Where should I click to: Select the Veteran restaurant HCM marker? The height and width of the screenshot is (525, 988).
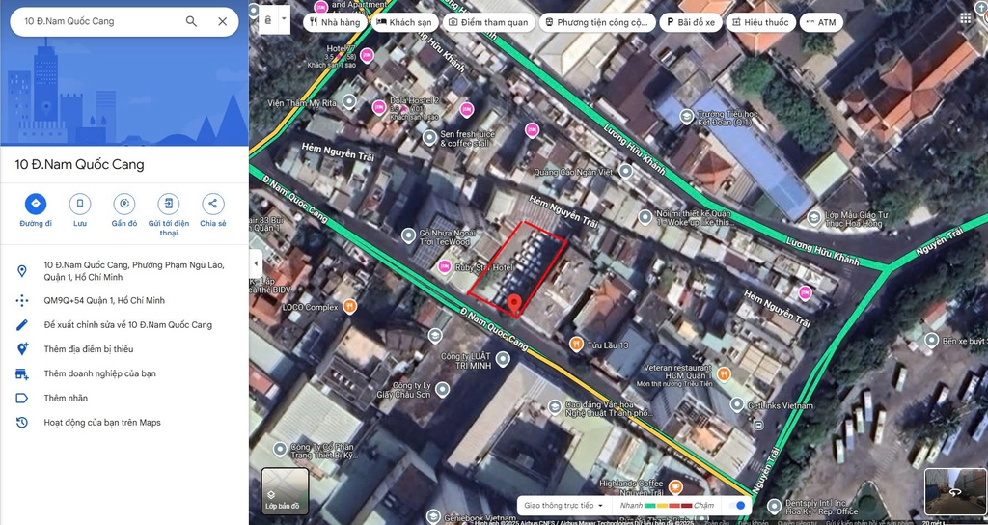(724, 373)
